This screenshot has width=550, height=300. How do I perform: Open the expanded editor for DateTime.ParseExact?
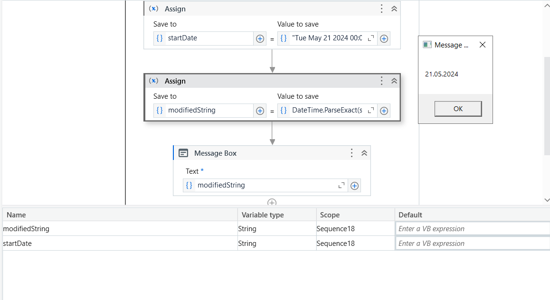370,111
